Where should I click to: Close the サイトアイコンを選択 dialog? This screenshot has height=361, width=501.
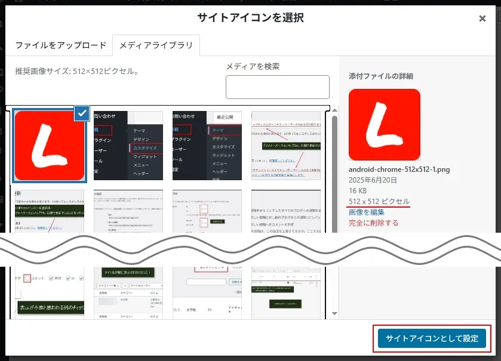click(482, 18)
